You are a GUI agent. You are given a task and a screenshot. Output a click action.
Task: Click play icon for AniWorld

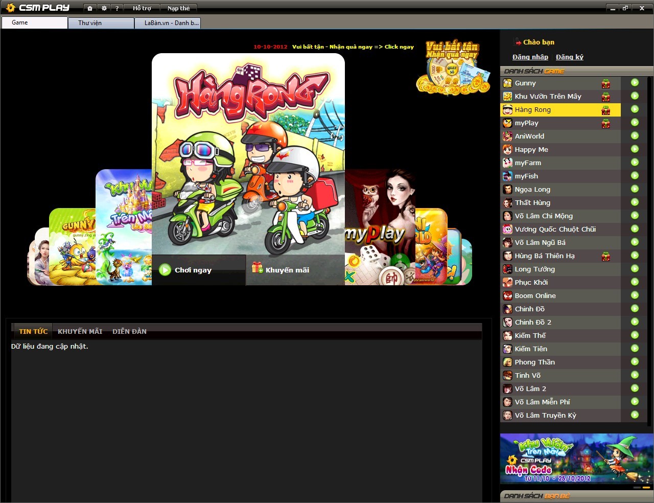click(x=635, y=136)
